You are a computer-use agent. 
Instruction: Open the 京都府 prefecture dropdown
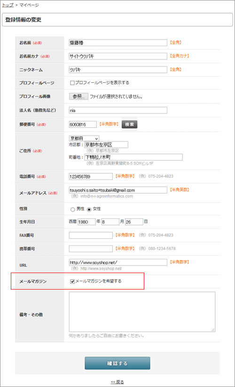point(84,138)
